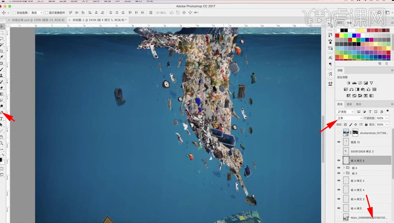Open the blend mode 正常 dropdown
The width and height of the screenshot is (394, 223).
tap(349, 118)
